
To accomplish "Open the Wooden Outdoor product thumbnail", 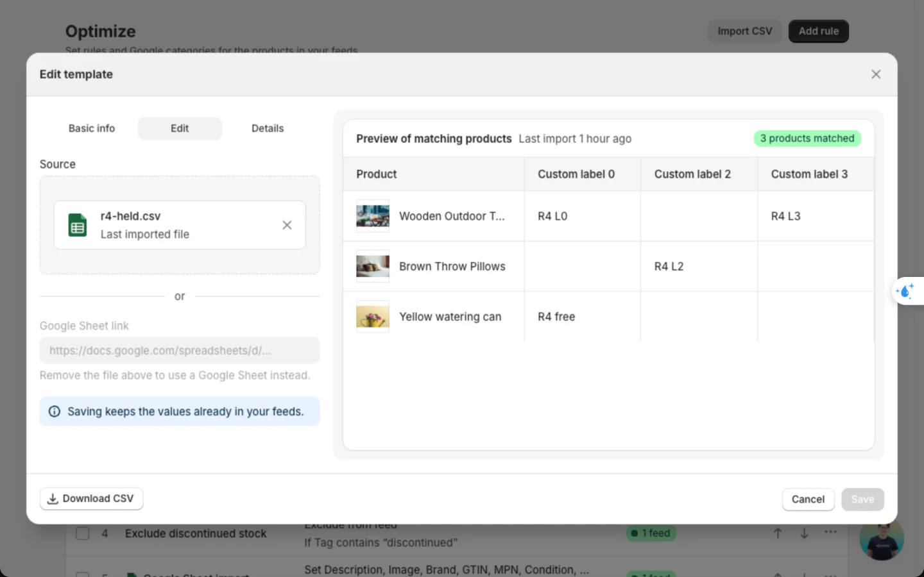I will tap(373, 216).
